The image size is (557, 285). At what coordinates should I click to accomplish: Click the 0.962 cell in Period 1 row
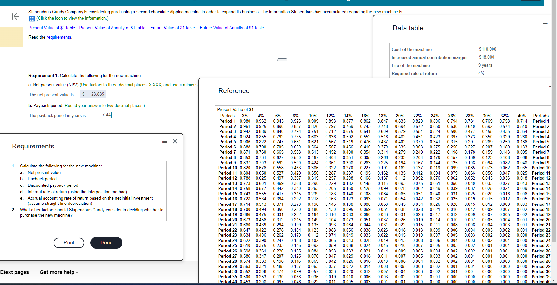pos(261,121)
